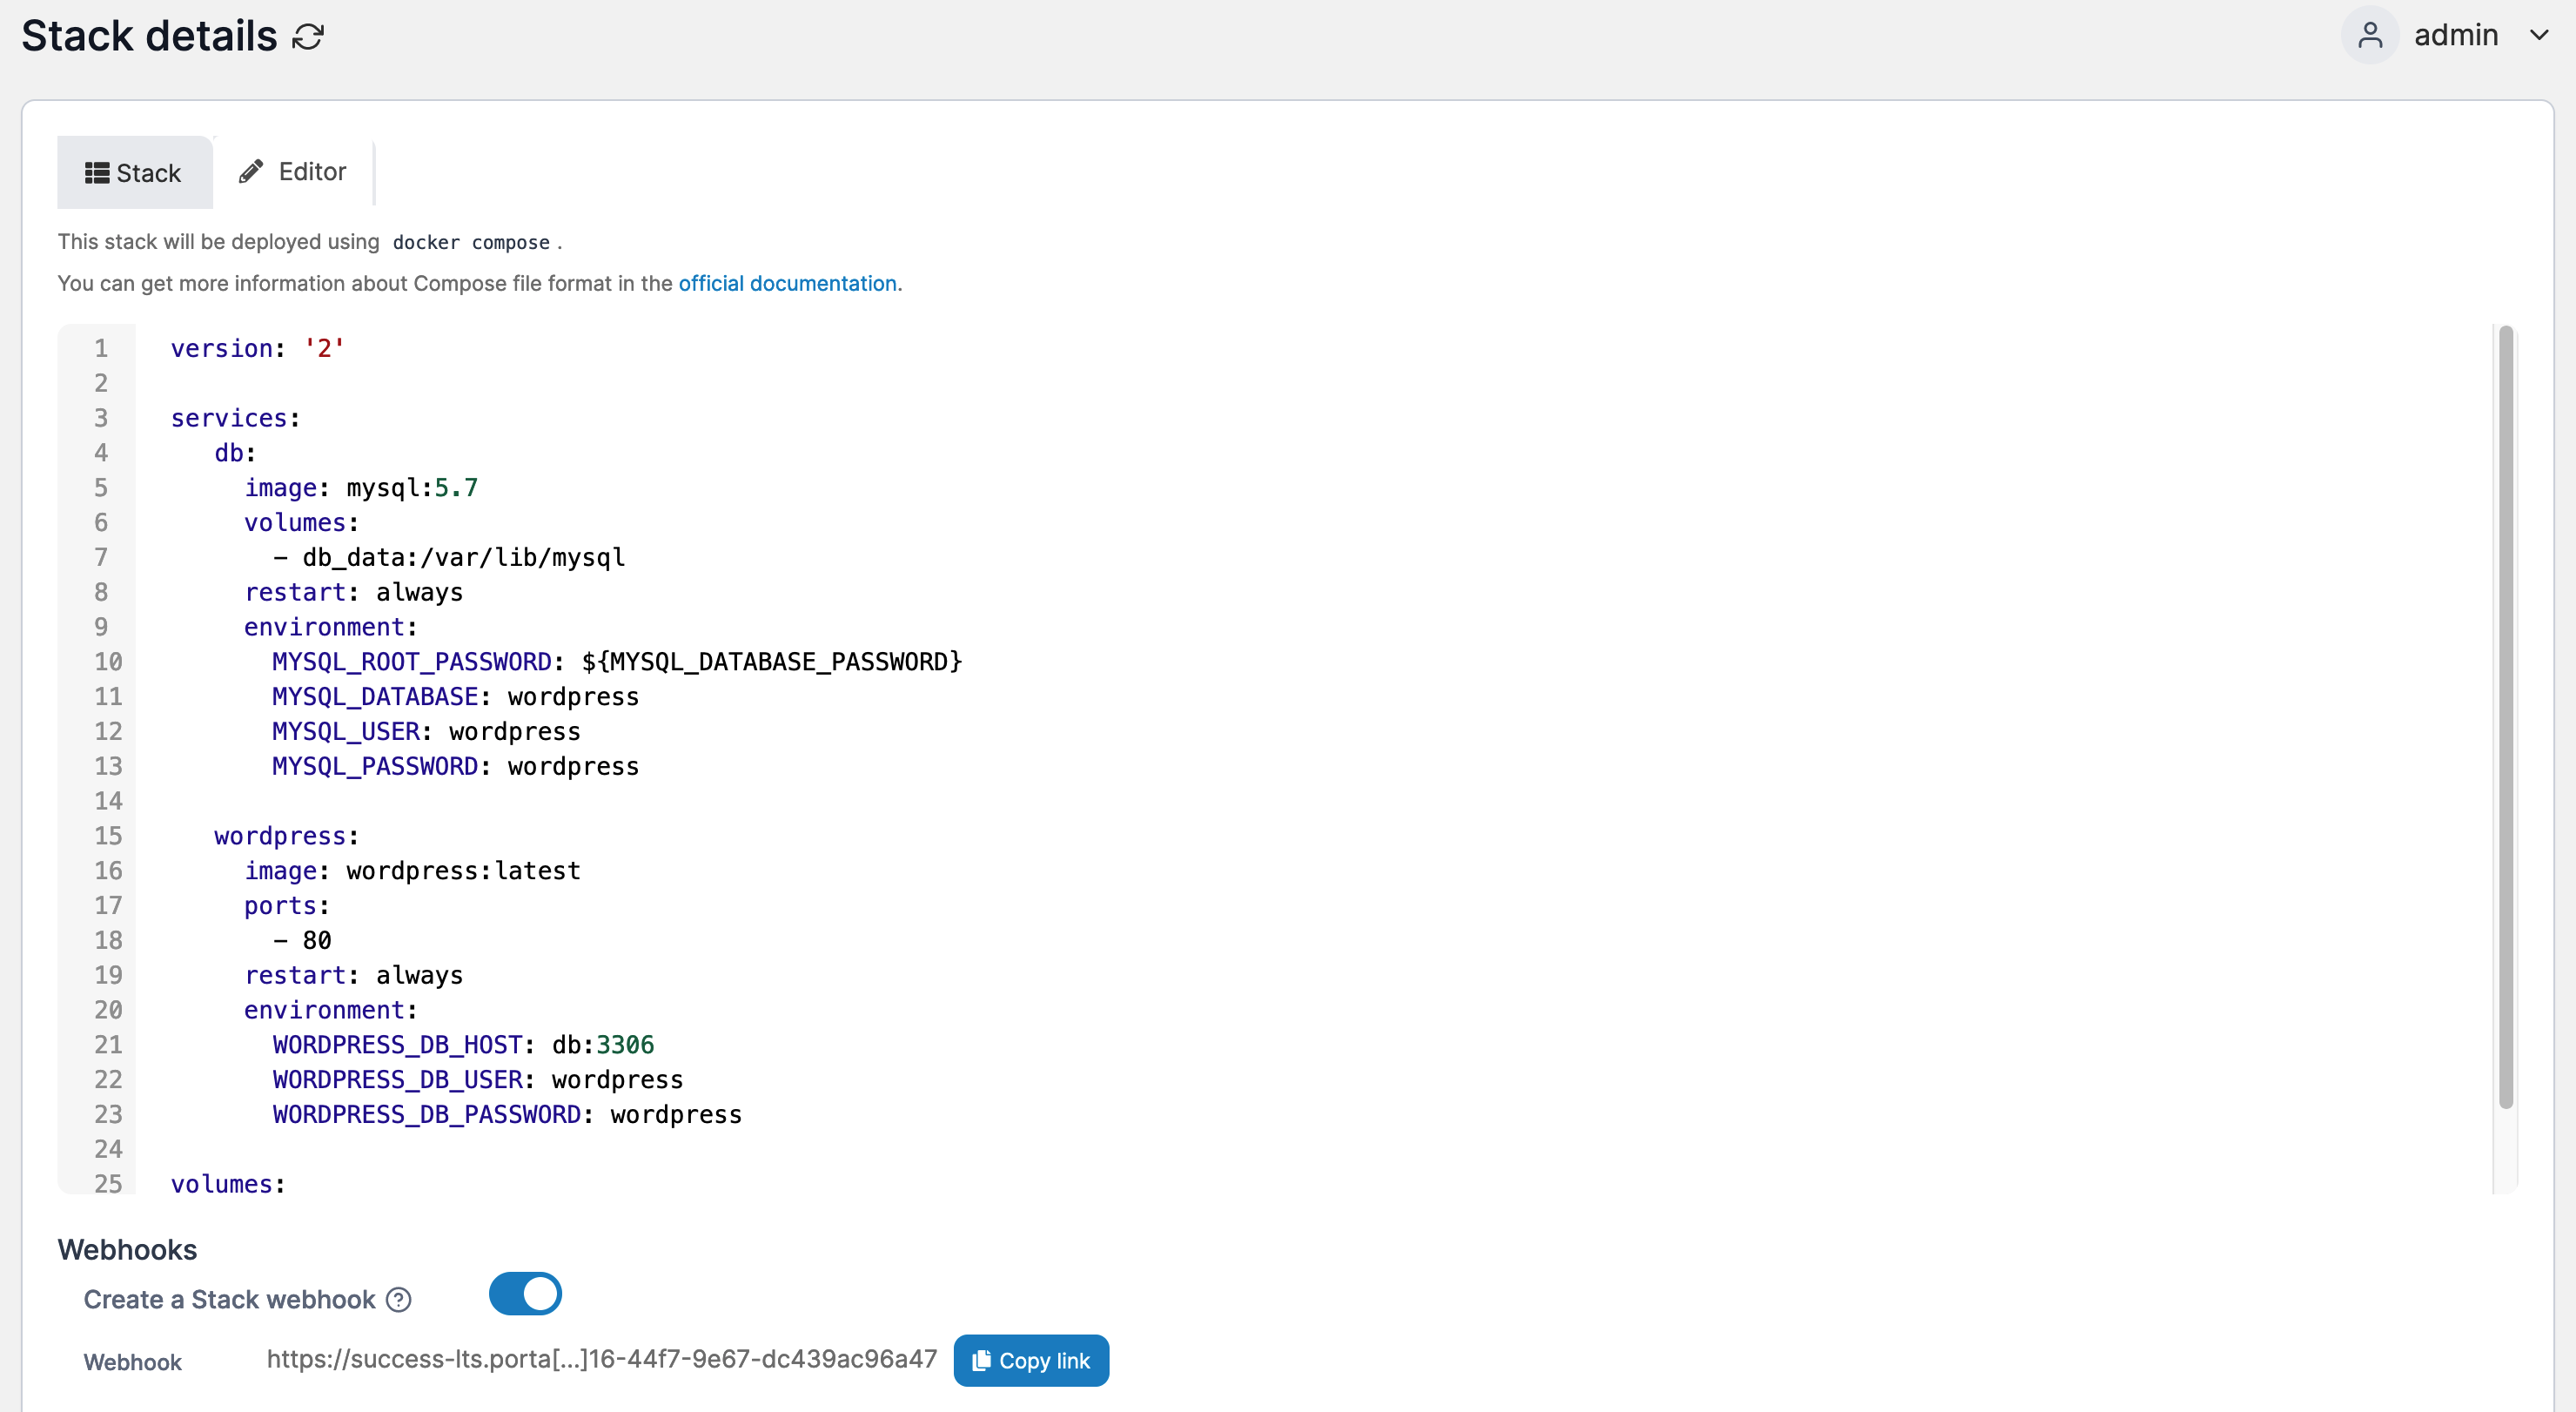Click the MYSQL_USER: wordpress line
This screenshot has height=1412, width=2576.
(x=426, y=731)
